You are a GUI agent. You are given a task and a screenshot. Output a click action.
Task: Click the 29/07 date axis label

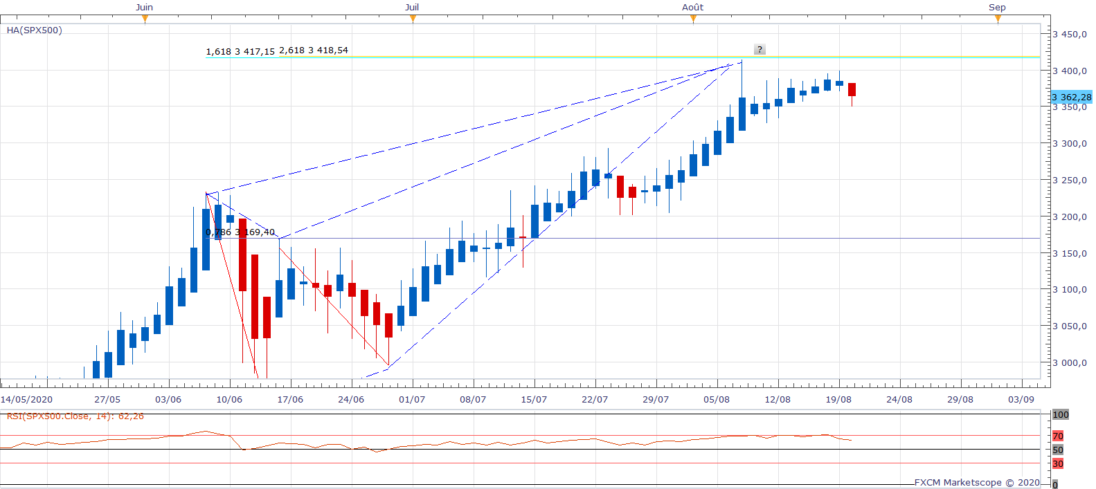(656, 399)
